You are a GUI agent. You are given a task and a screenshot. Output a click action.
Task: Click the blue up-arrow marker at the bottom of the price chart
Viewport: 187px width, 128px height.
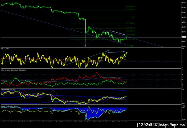[x=85, y=46]
